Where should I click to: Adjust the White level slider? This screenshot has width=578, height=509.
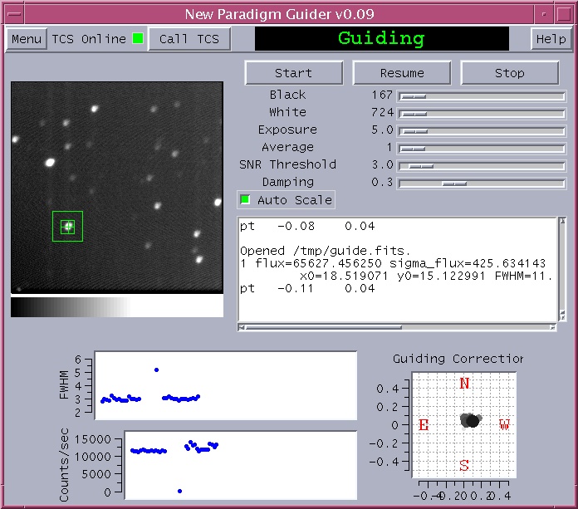[414, 114]
